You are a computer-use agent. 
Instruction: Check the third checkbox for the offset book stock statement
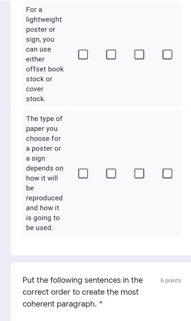pos(139,54)
